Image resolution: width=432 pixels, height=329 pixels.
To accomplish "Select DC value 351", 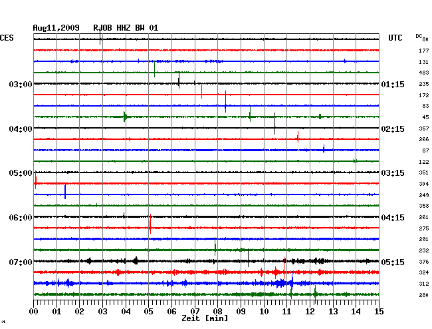I will tap(424, 172).
